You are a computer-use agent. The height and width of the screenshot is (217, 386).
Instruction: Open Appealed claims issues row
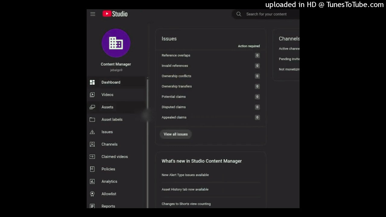pos(210,117)
